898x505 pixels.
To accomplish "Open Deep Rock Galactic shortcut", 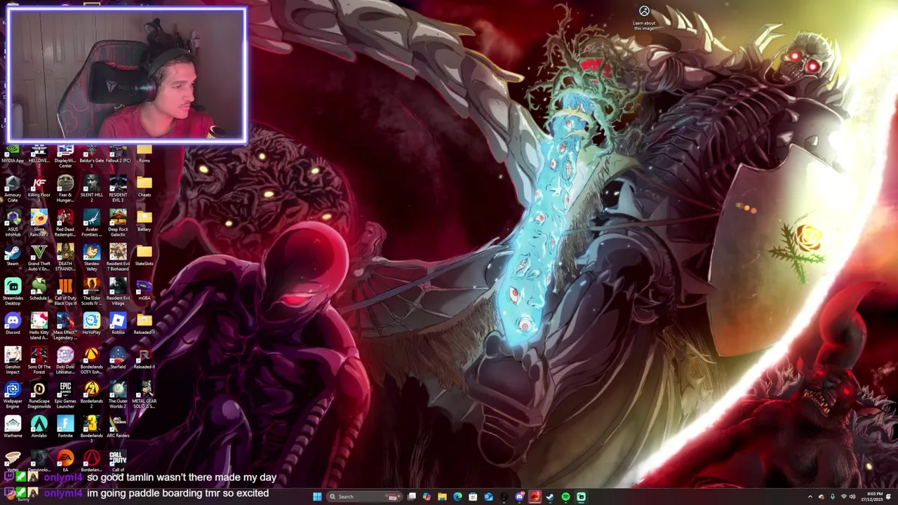I will pyautogui.click(x=118, y=222).
